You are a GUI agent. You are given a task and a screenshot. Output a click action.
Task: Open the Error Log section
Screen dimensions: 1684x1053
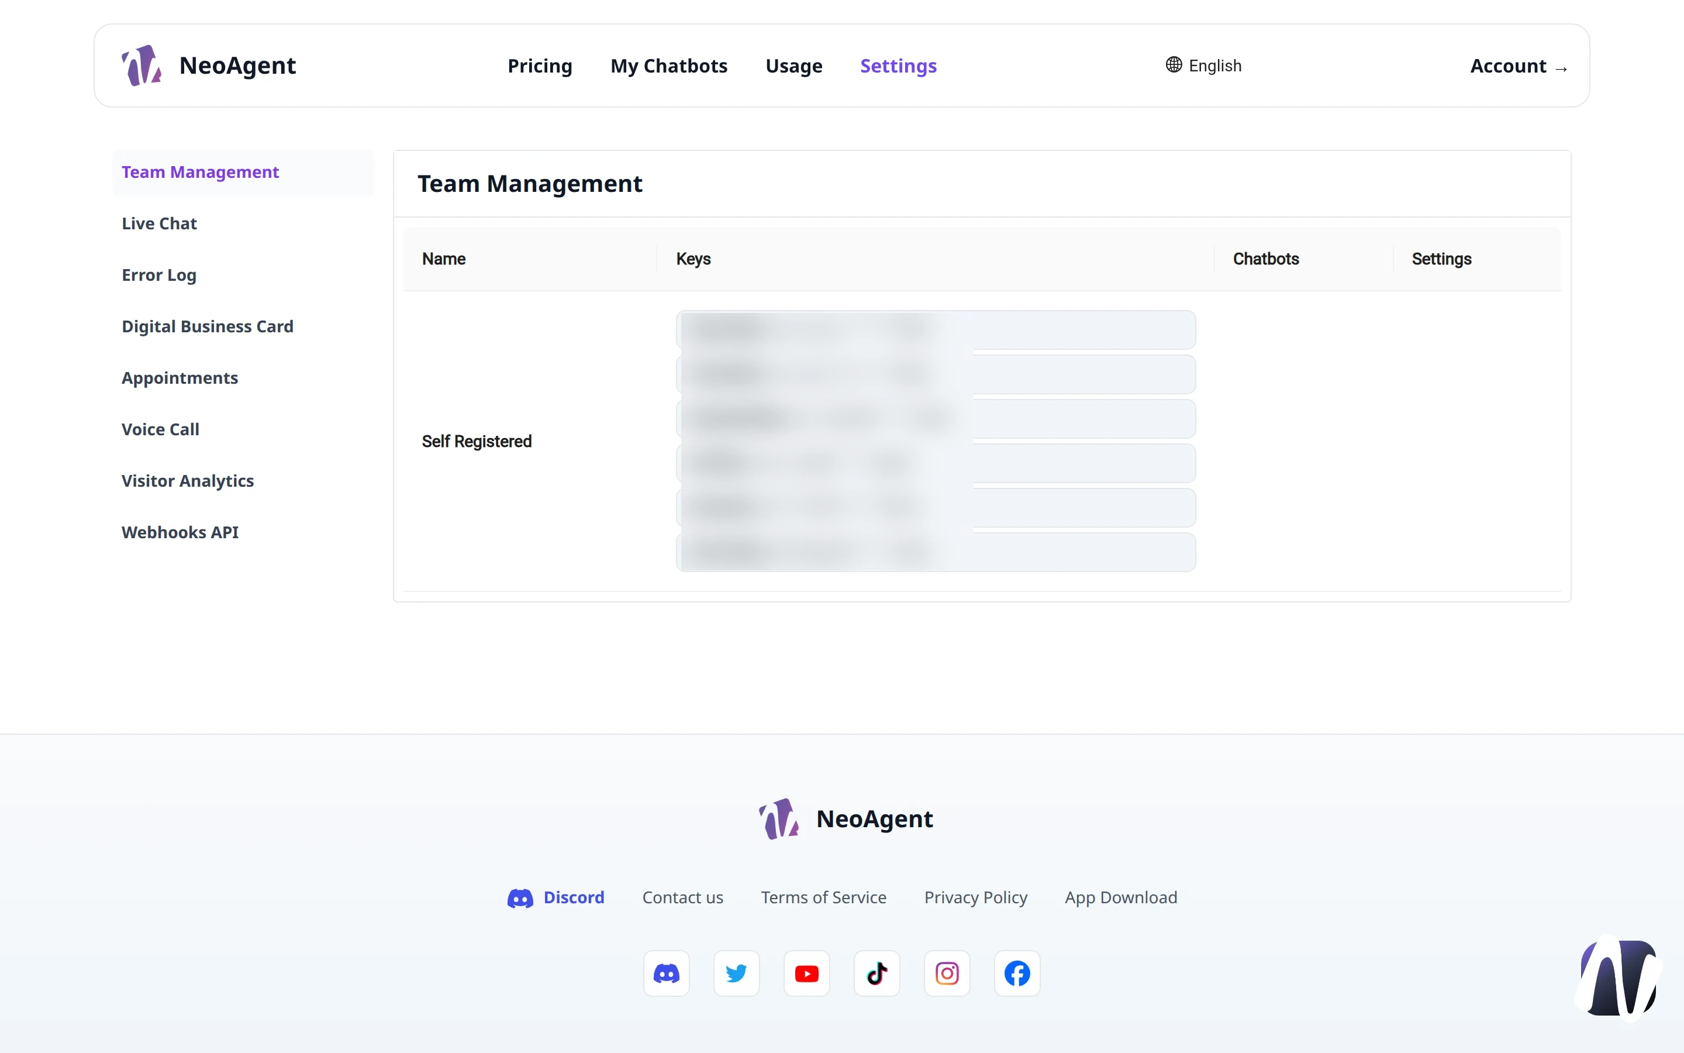click(x=158, y=275)
